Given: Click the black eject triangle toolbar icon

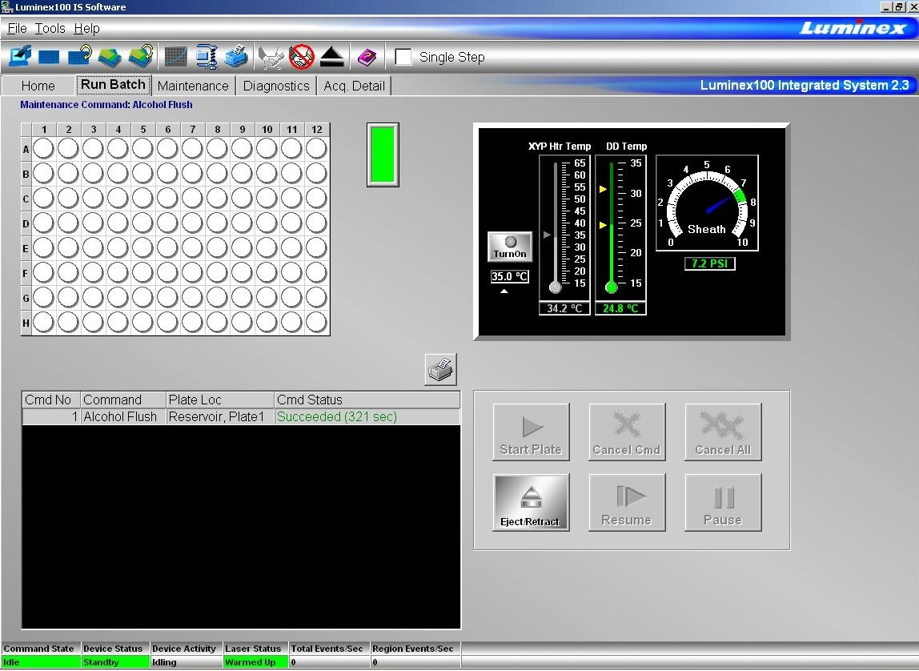Looking at the screenshot, I should (332, 57).
